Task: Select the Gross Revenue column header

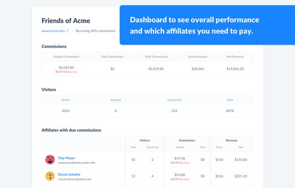Action: tap(198, 57)
